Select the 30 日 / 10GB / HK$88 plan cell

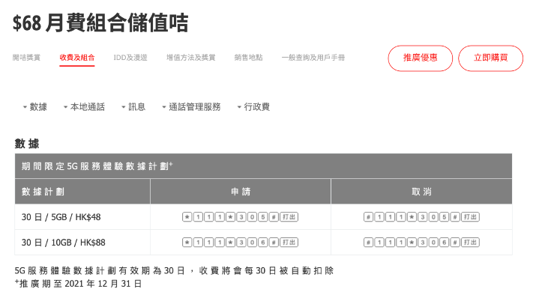point(82,243)
